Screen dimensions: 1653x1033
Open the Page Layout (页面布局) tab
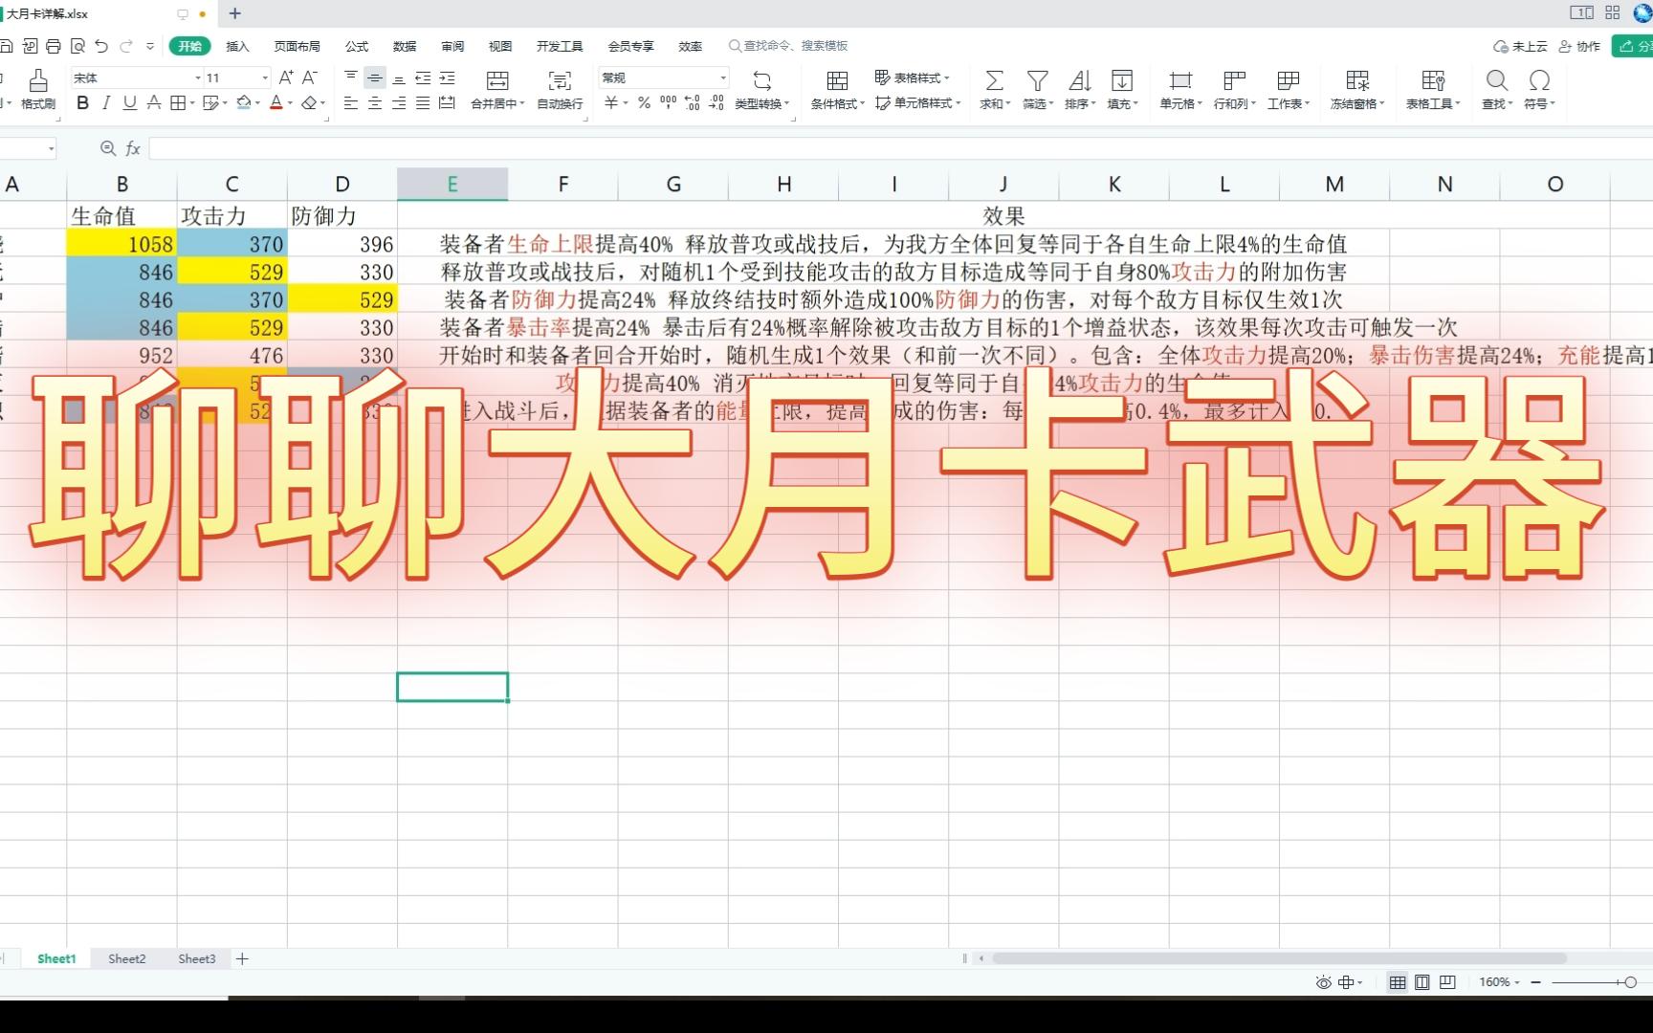(297, 46)
